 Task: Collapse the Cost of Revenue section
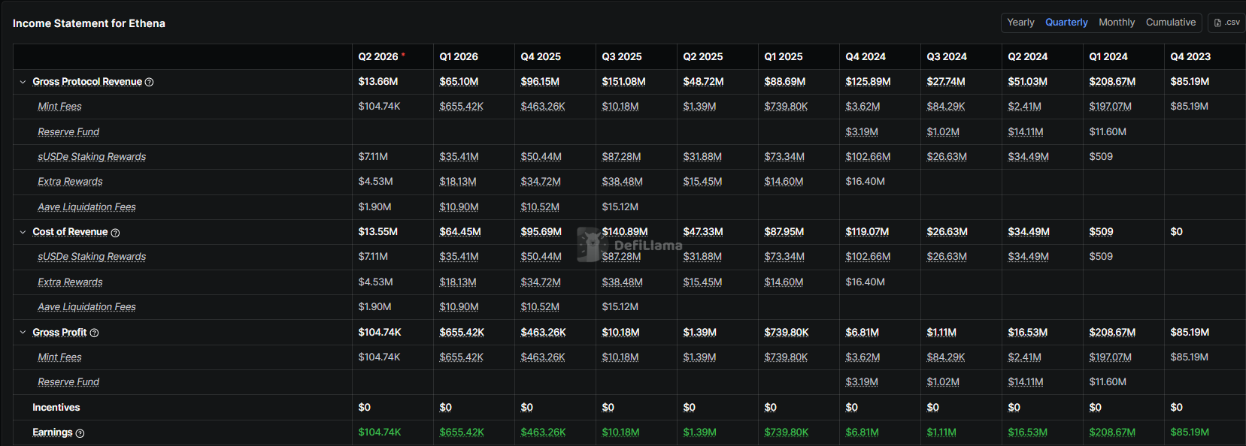pos(23,232)
